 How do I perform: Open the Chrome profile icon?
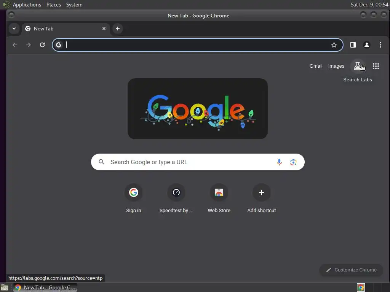click(x=367, y=45)
